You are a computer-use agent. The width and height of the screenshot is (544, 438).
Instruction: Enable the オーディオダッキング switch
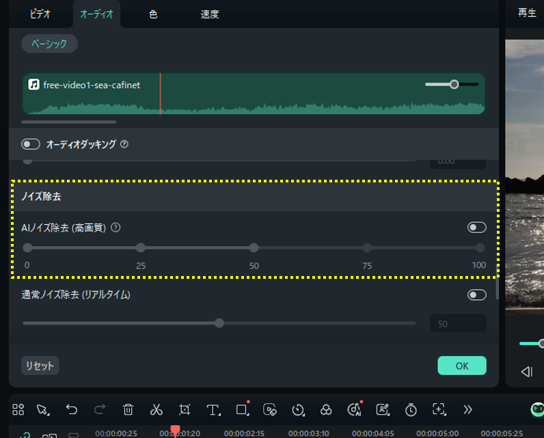(x=31, y=144)
